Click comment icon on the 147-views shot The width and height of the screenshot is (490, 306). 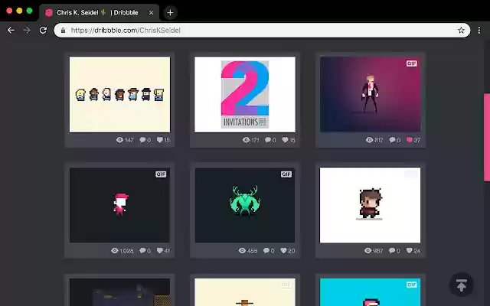coord(142,140)
